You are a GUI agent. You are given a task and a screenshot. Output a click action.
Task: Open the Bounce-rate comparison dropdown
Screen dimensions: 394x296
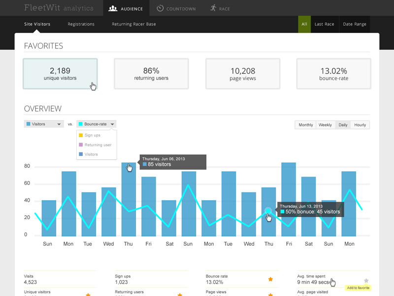click(x=96, y=124)
